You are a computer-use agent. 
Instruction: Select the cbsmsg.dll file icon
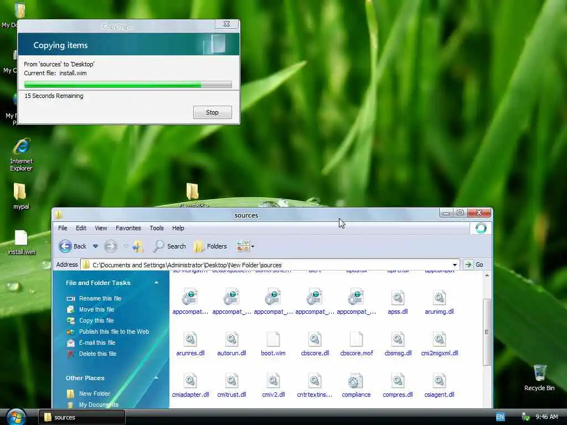point(398,339)
